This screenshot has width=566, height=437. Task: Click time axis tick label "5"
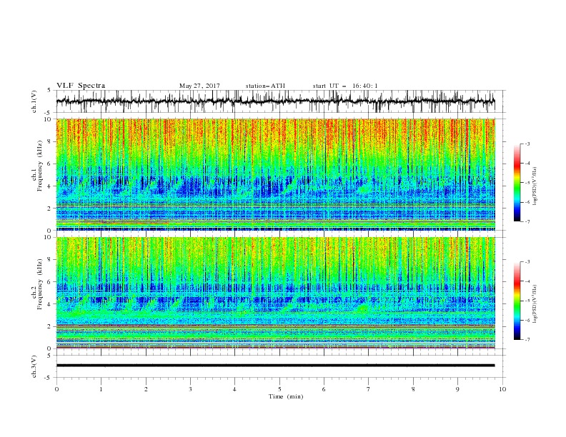coord(279,389)
